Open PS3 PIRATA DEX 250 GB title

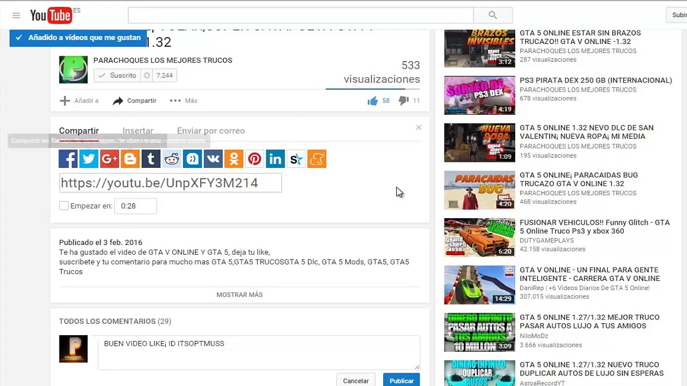coord(596,80)
